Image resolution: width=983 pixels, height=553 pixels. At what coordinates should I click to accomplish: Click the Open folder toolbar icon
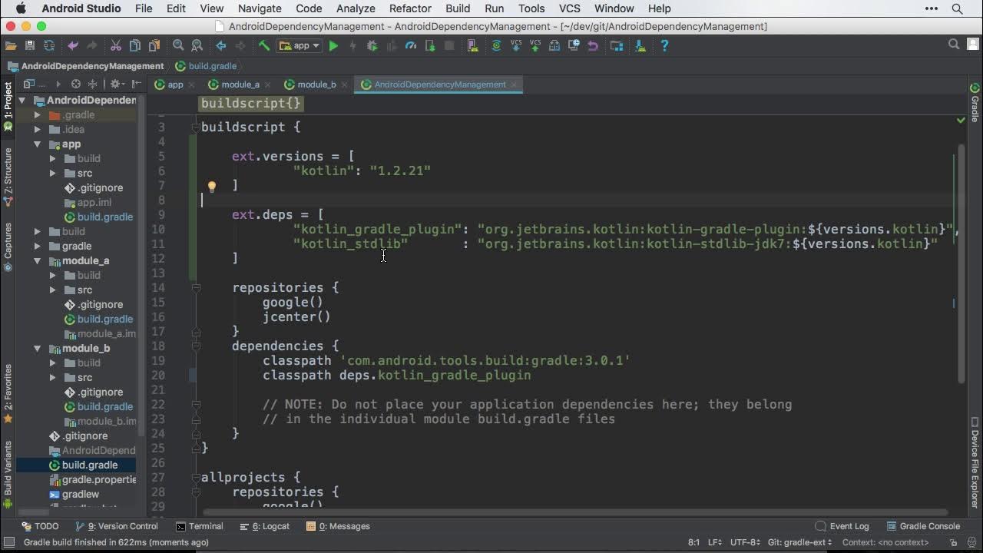click(x=11, y=46)
